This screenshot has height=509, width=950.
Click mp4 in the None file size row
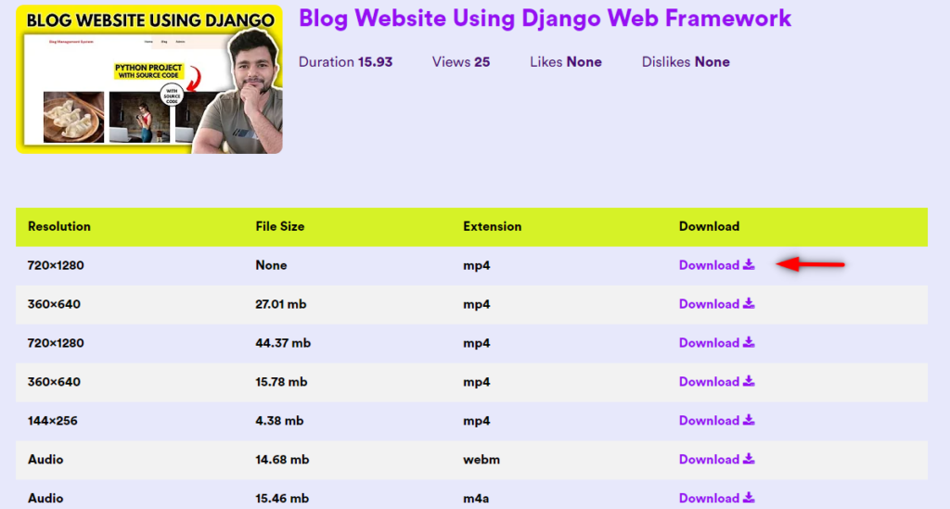click(x=476, y=265)
